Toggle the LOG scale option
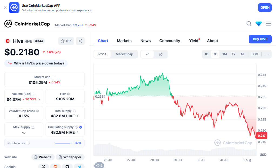276x168 pixels. coord(255,54)
